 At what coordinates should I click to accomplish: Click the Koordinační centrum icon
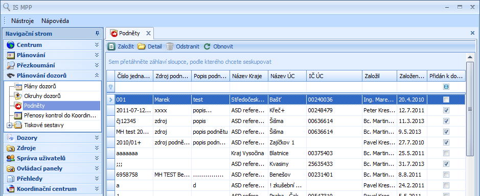10,189
